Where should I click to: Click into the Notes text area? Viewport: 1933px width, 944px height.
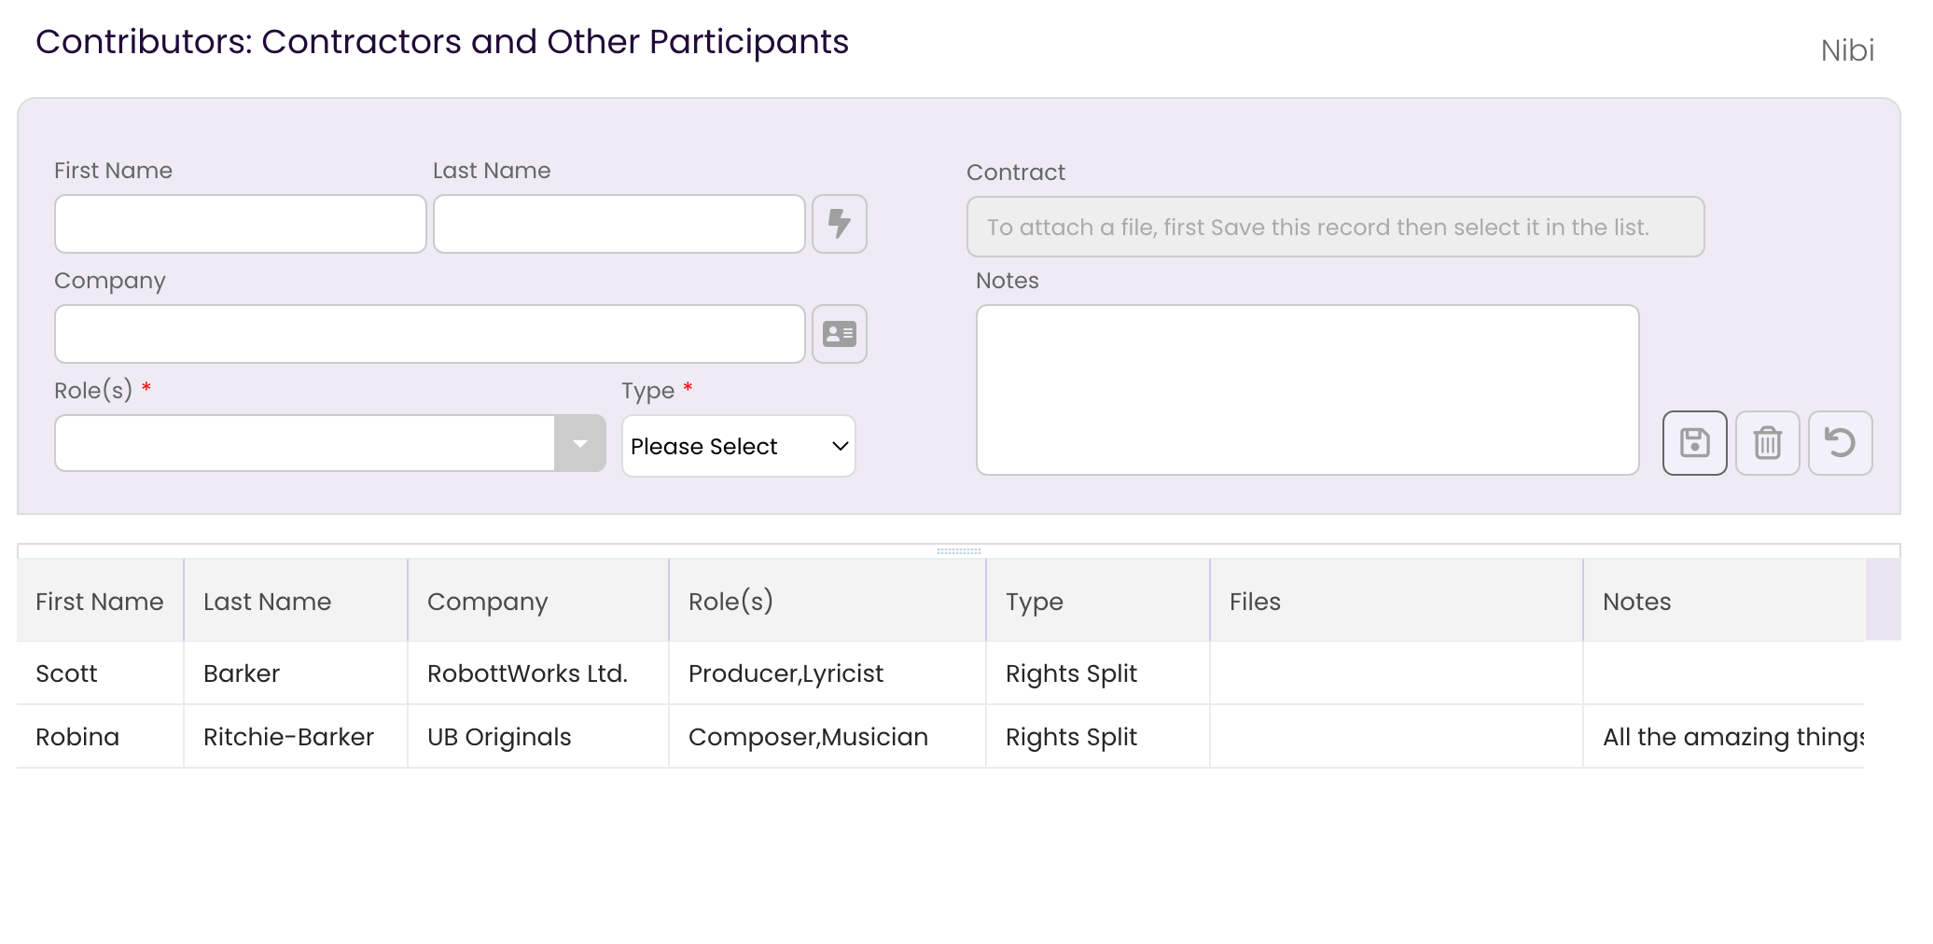click(1308, 390)
